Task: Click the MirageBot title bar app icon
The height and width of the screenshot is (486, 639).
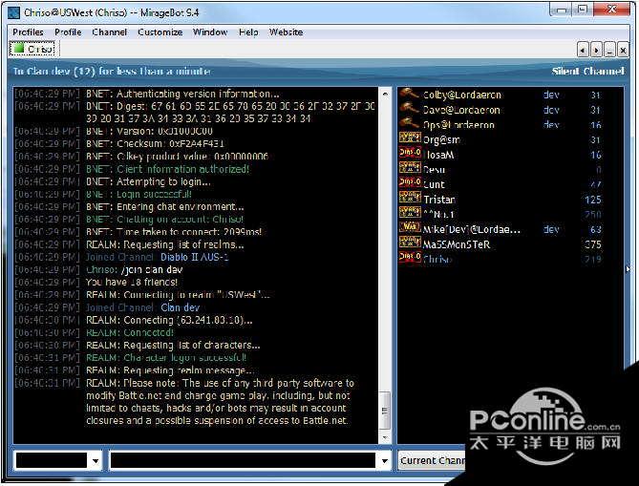Action: pyautogui.click(x=14, y=12)
